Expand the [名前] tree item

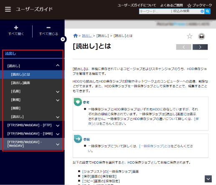tap(58, 92)
